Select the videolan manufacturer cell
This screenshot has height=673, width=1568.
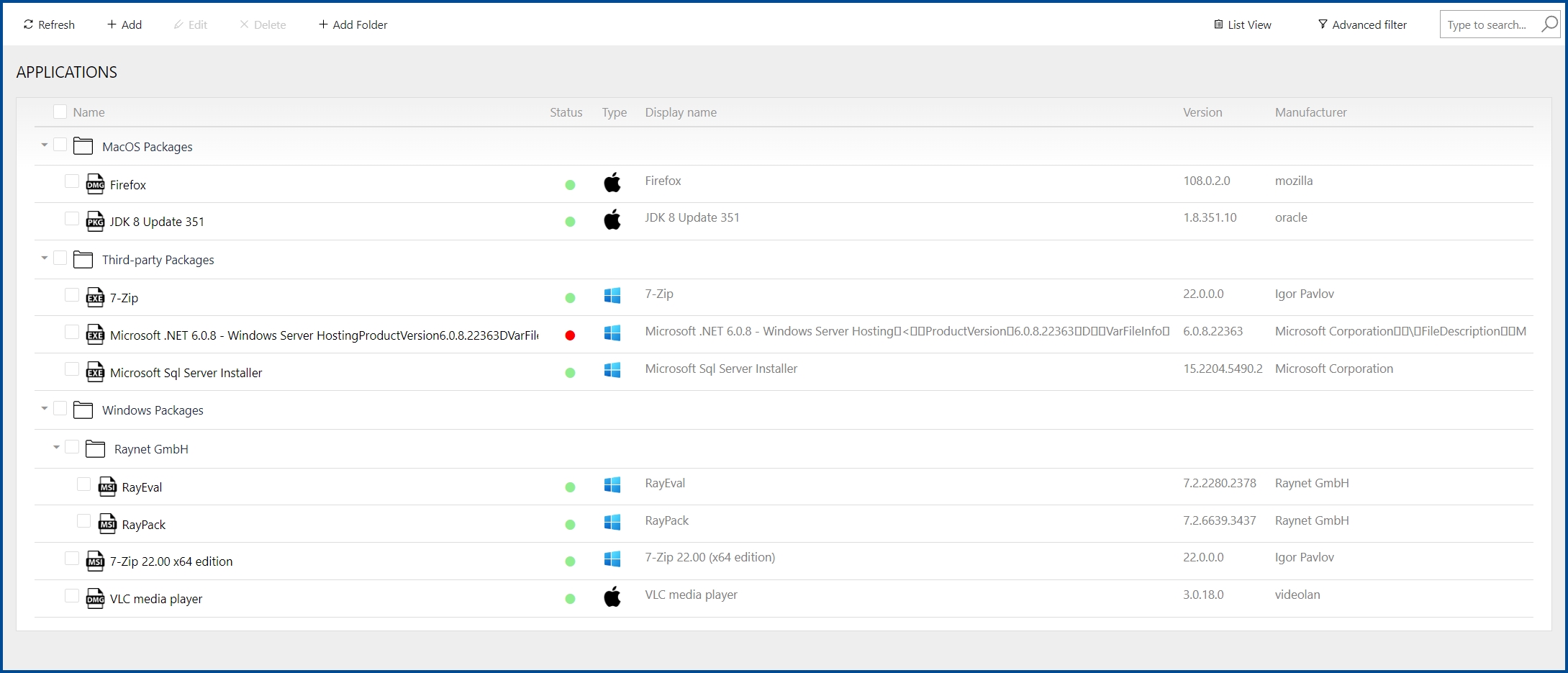pos(1297,595)
